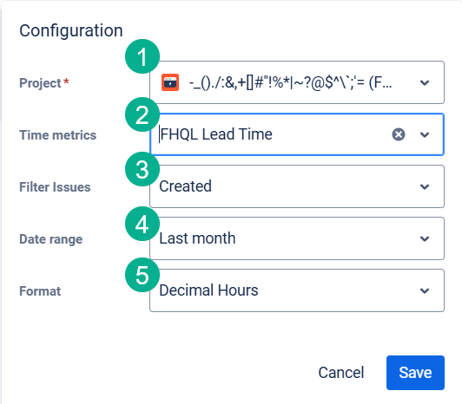
Task: Click the Time metrics field label
Action: point(57,135)
